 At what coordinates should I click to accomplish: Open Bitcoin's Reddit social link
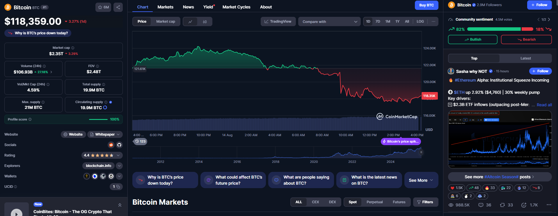[111, 145]
